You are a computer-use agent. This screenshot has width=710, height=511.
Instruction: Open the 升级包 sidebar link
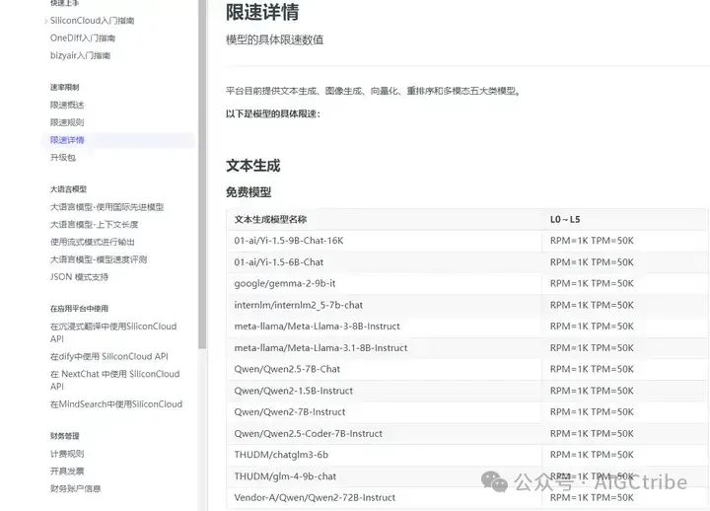pyautogui.click(x=63, y=158)
